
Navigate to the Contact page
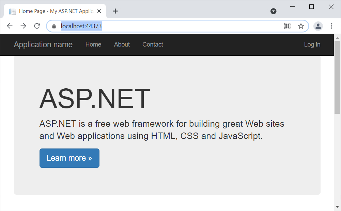pyautogui.click(x=153, y=45)
